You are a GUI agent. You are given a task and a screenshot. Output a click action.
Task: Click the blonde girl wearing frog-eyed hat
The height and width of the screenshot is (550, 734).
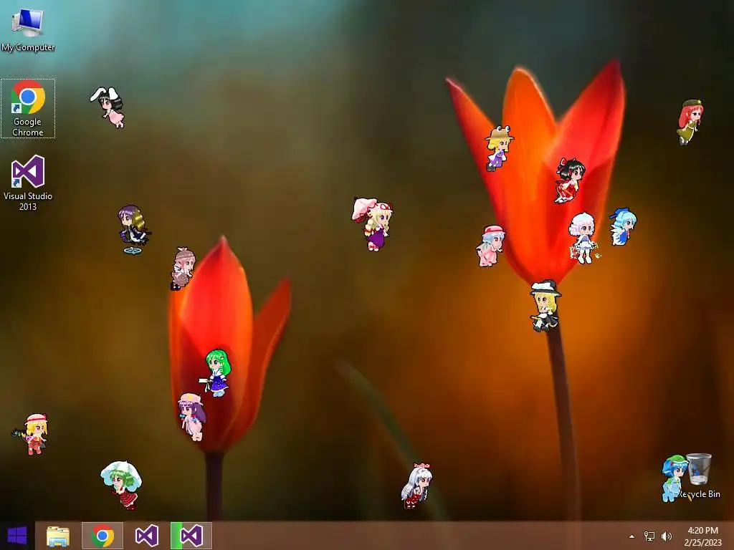pos(499,148)
